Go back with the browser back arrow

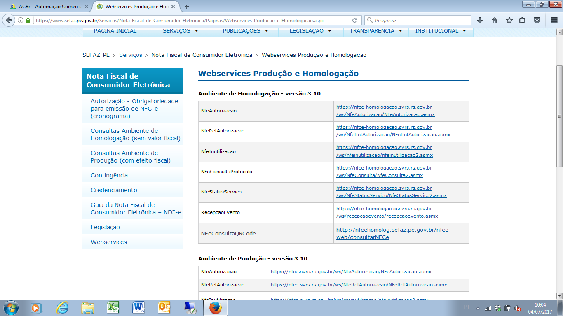tap(9, 20)
